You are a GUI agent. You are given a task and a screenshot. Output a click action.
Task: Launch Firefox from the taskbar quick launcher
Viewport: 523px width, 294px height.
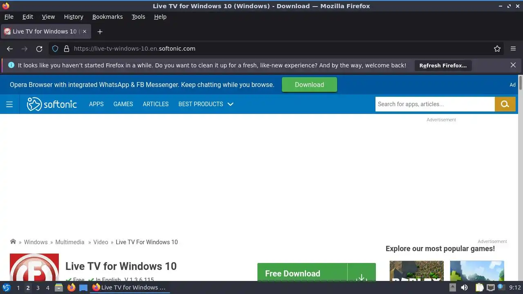[72, 287]
